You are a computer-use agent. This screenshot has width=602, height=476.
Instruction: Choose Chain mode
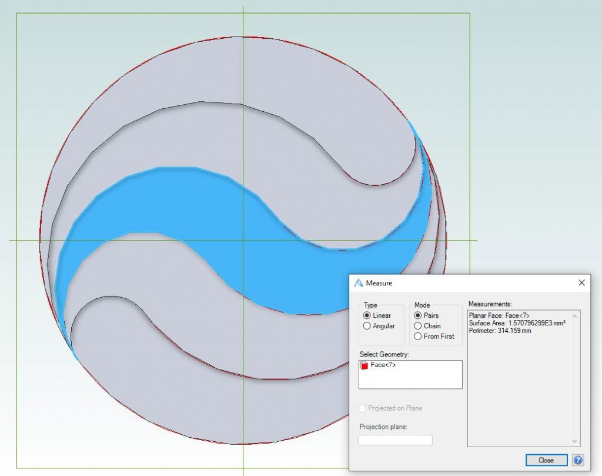[x=418, y=326]
